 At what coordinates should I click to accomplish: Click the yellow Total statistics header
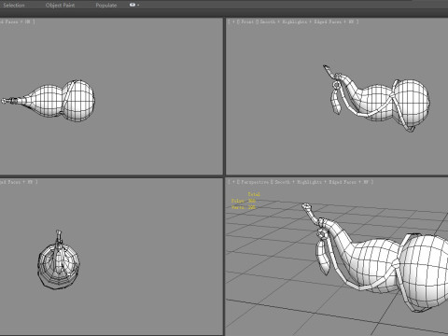click(x=254, y=194)
